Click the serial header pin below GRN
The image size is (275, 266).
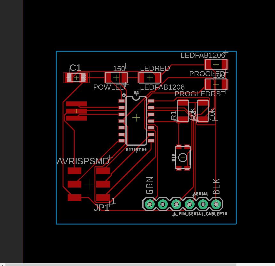pos(150,204)
